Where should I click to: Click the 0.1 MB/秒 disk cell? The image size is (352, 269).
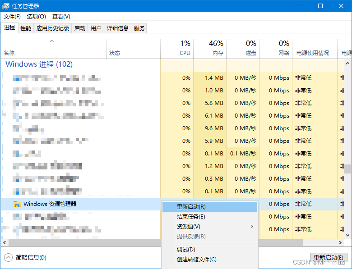tap(243, 154)
